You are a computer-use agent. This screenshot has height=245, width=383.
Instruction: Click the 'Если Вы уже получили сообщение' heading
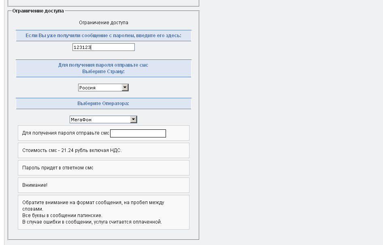(103, 36)
